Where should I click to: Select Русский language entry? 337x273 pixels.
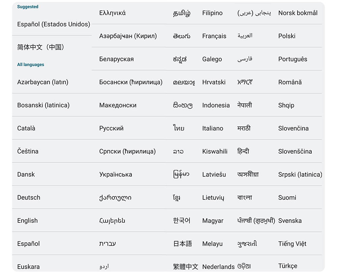click(112, 128)
